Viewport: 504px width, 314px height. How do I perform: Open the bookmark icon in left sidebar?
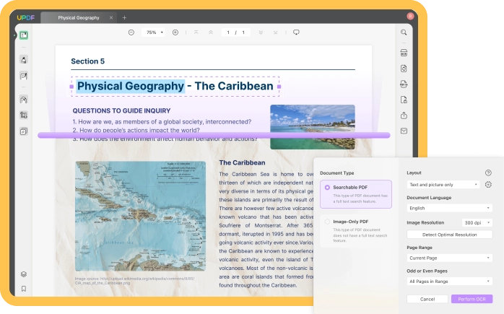[24, 289]
